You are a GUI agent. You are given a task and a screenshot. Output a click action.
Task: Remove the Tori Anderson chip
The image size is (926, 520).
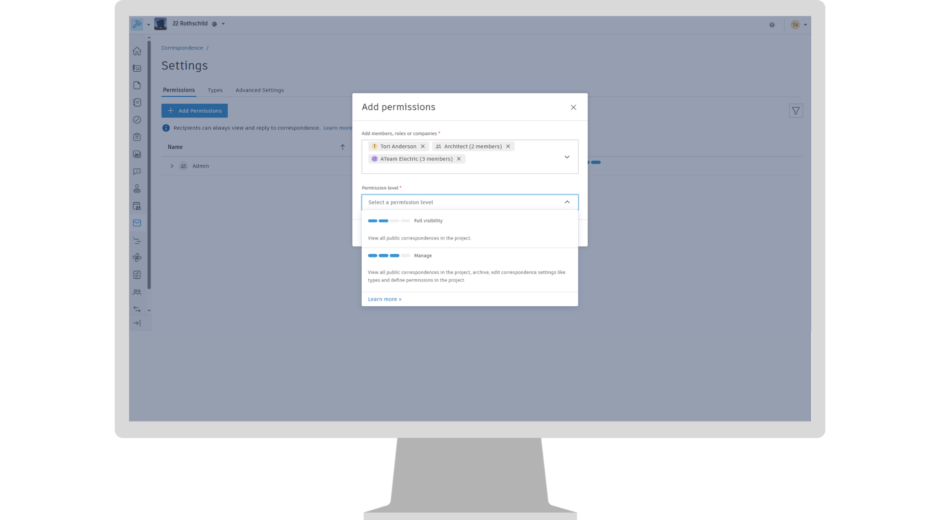coord(423,146)
